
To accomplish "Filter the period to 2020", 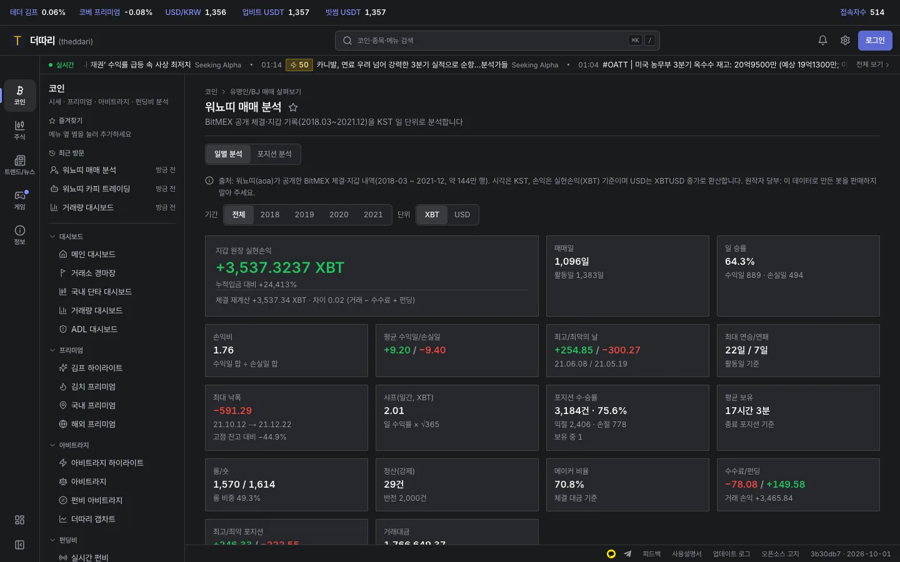I will pyautogui.click(x=339, y=215).
